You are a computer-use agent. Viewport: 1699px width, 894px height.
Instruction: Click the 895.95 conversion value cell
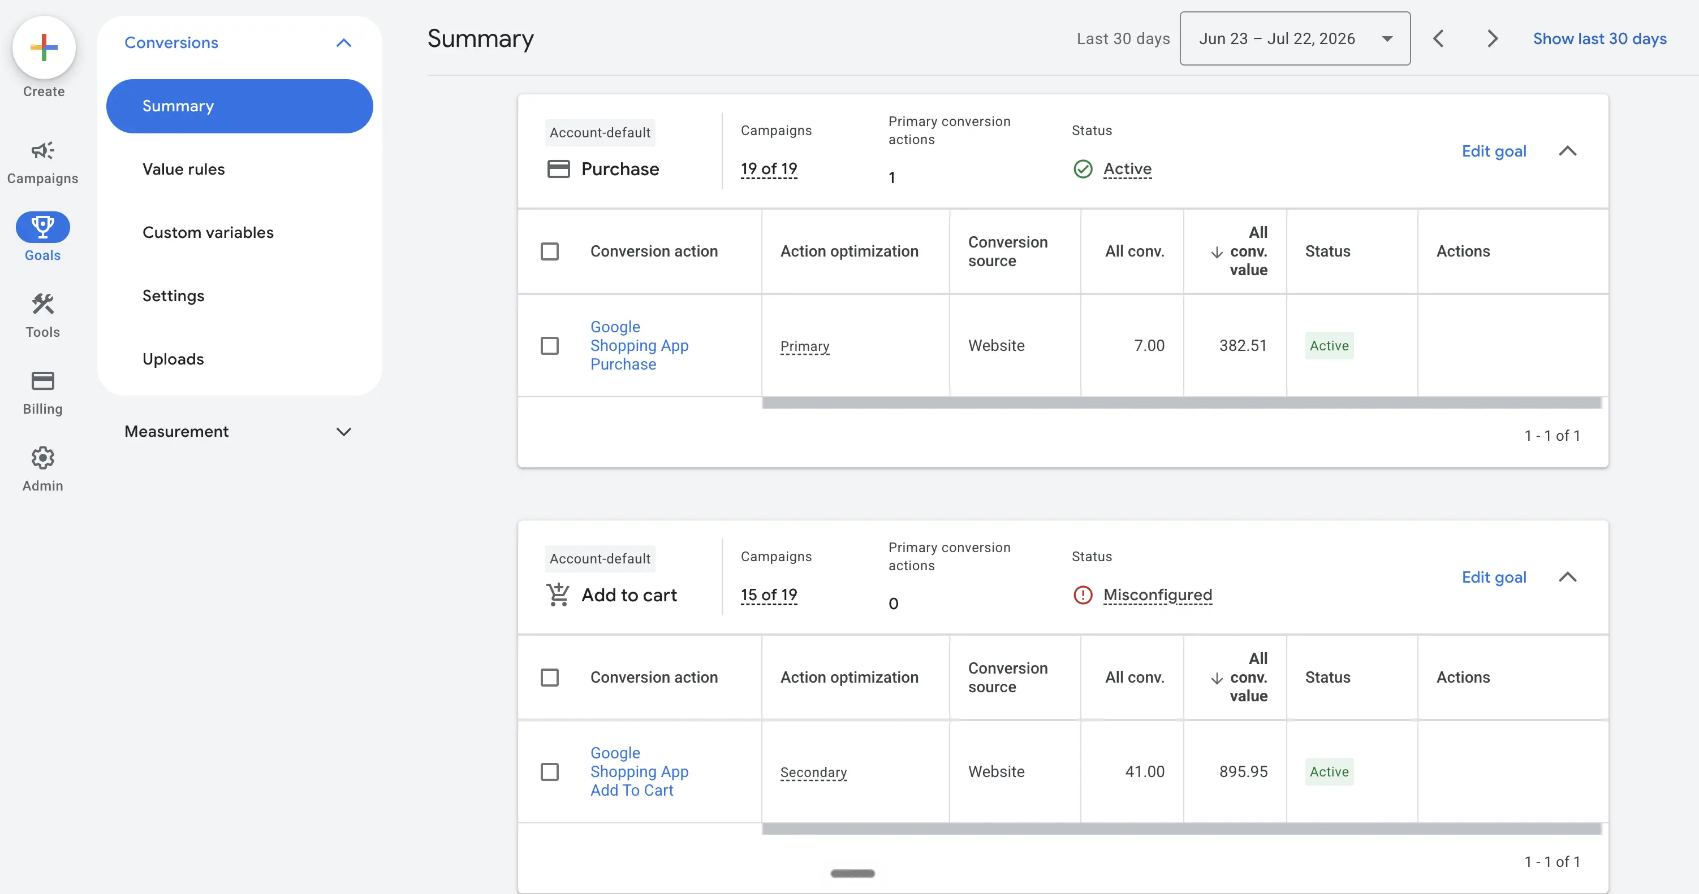click(x=1243, y=771)
